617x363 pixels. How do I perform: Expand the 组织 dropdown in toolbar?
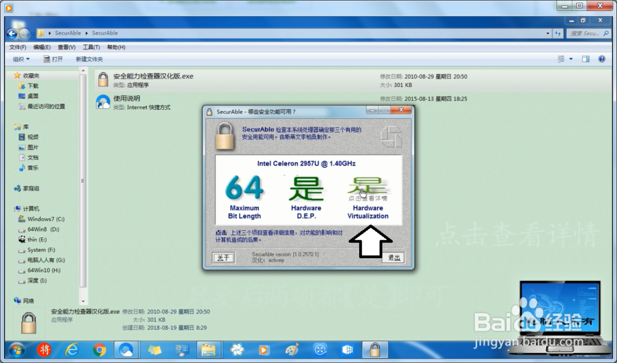pos(21,59)
